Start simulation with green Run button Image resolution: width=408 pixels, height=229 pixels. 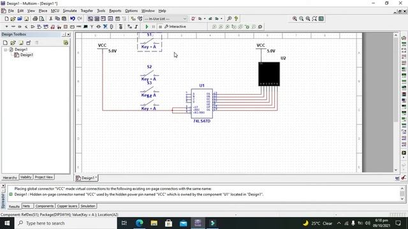point(147,27)
